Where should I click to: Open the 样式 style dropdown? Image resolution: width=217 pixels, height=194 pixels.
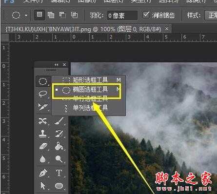pyautogui.click(x=211, y=16)
